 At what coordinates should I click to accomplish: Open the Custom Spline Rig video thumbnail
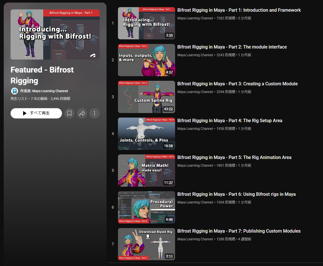pos(147,97)
